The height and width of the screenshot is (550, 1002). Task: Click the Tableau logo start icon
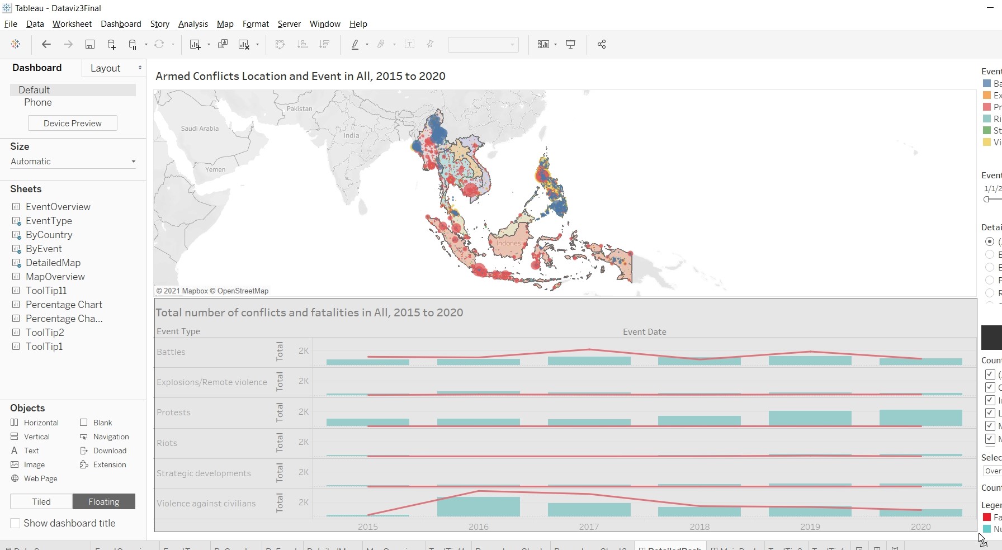[16, 45]
